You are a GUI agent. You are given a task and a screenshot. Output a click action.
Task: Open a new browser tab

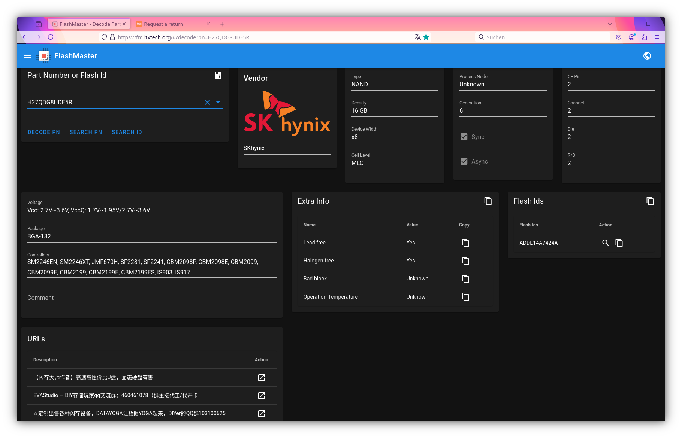click(x=222, y=24)
